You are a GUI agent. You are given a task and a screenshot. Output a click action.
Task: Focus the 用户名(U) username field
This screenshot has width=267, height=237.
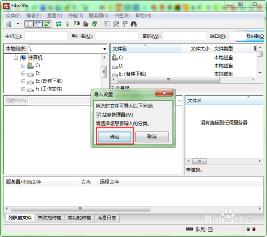point(116,36)
